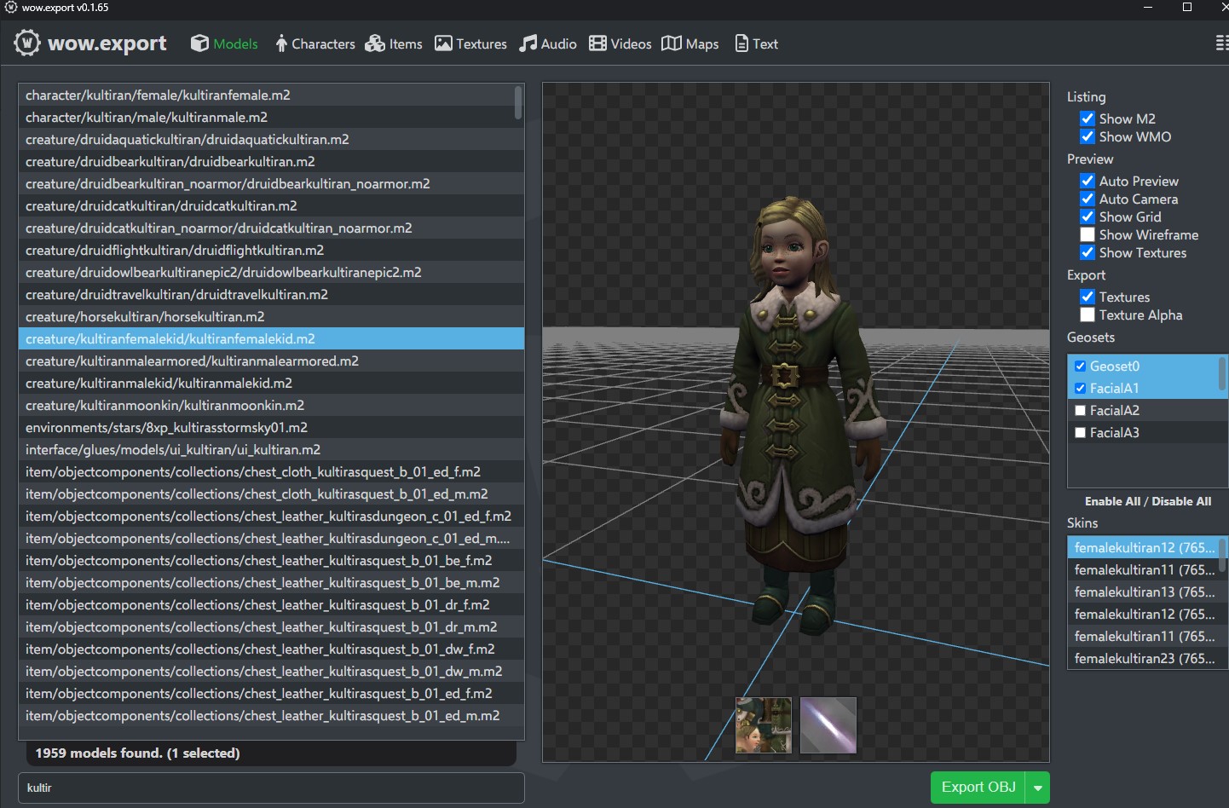Click the Skins list scrollbar
This screenshot has height=808, width=1229.
pyautogui.click(x=1222, y=555)
